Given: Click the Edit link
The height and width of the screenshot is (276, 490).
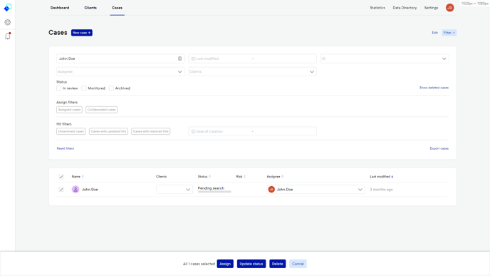Looking at the screenshot, I should pos(434,33).
